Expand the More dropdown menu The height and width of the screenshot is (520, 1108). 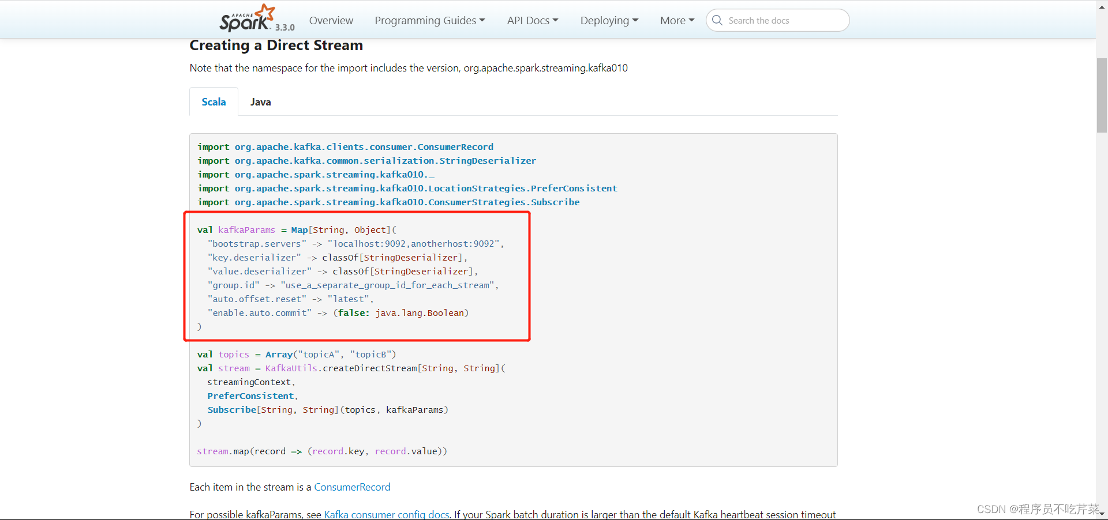point(677,20)
